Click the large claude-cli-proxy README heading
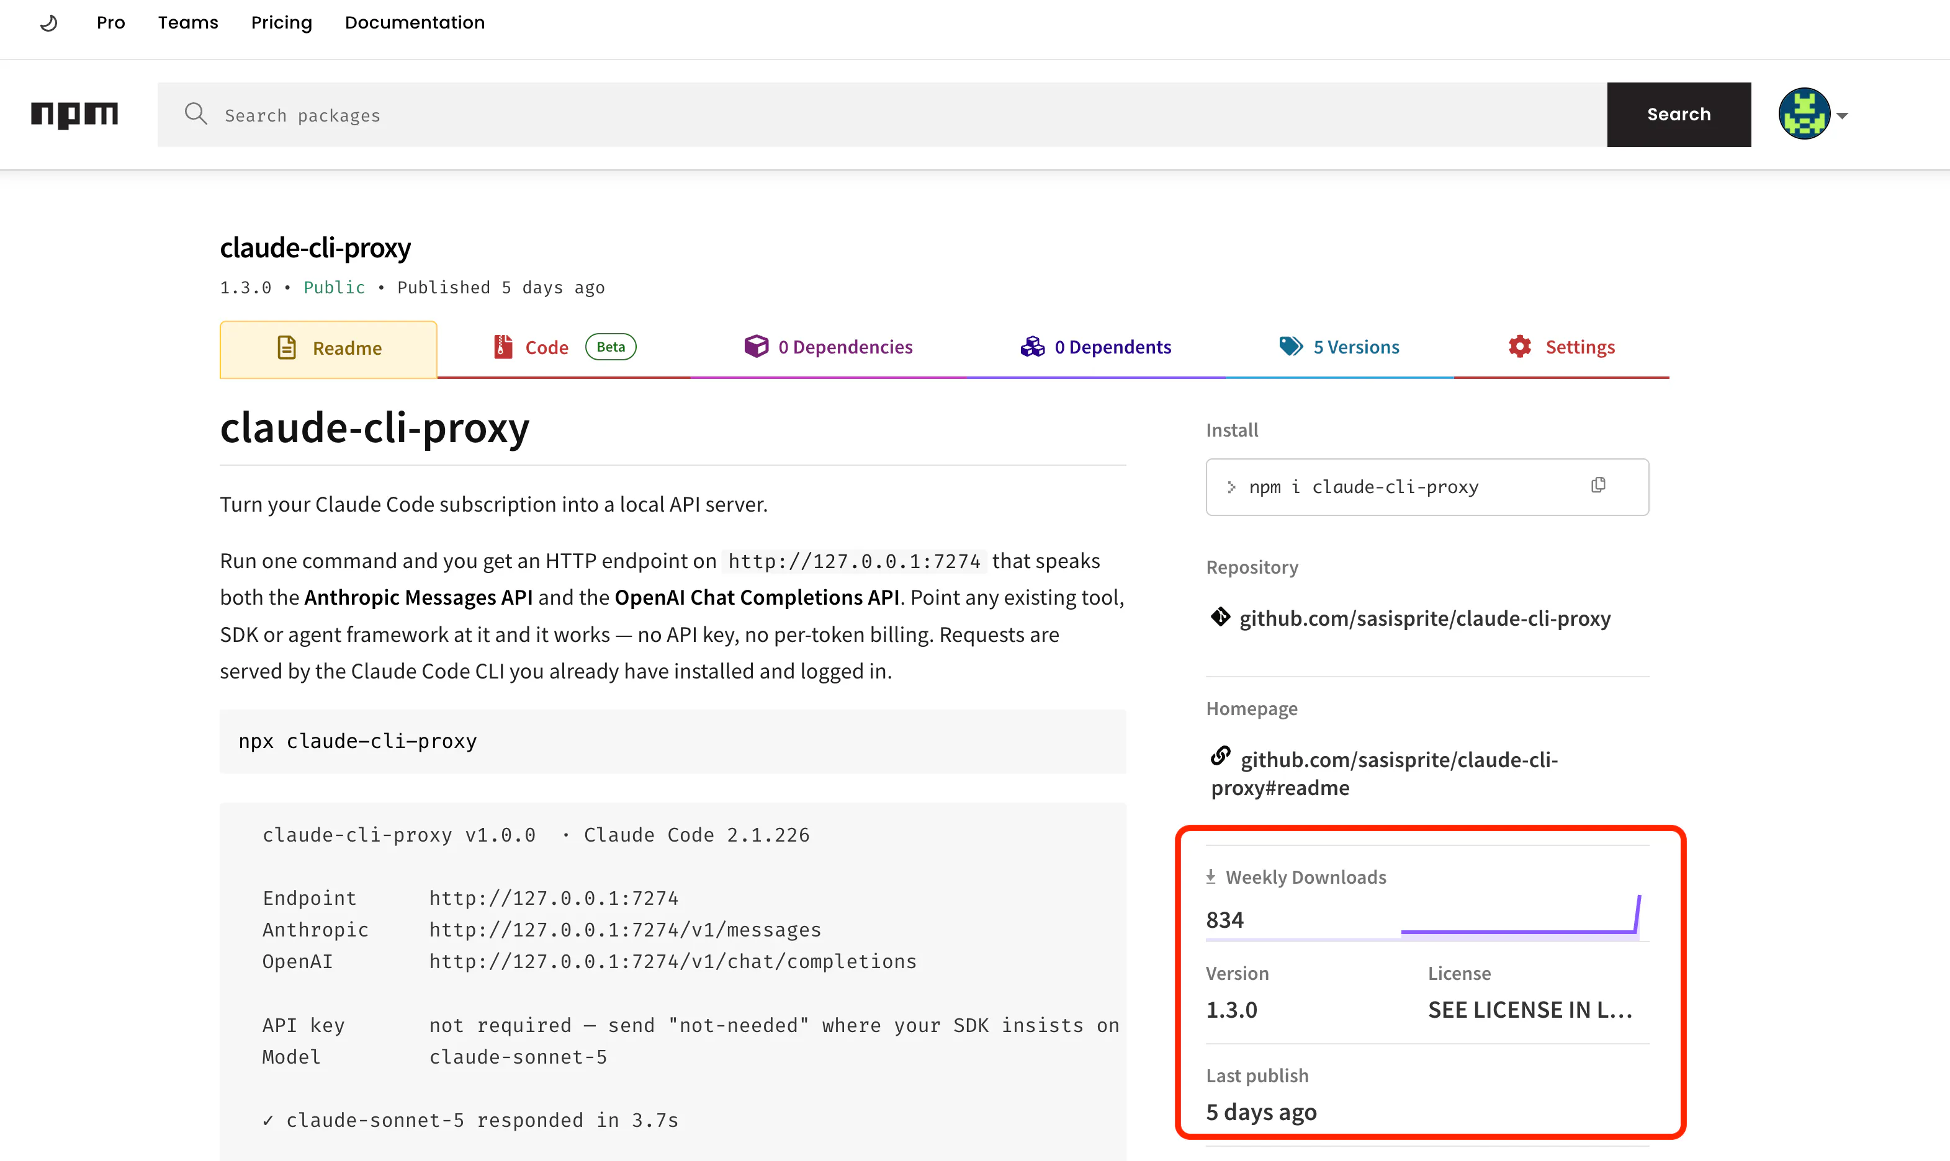The height and width of the screenshot is (1161, 1950). [x=374, y=428]
